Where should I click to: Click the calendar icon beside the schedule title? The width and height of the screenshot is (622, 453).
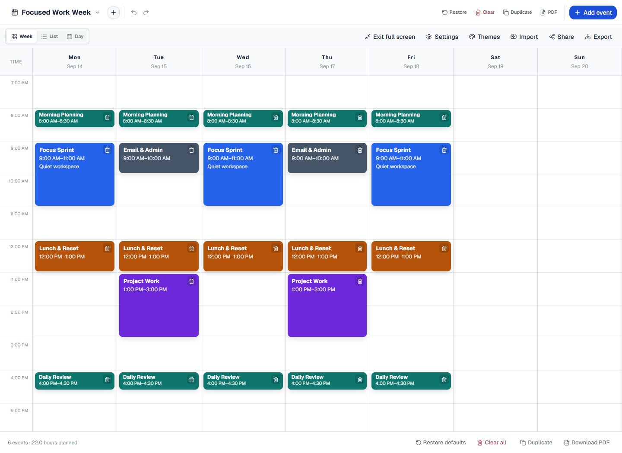click(x=15, y=13)
